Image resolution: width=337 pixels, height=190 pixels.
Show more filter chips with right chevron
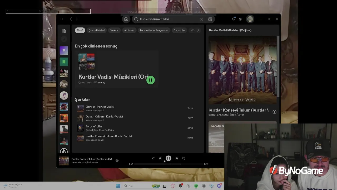click(x=198, y=30)
